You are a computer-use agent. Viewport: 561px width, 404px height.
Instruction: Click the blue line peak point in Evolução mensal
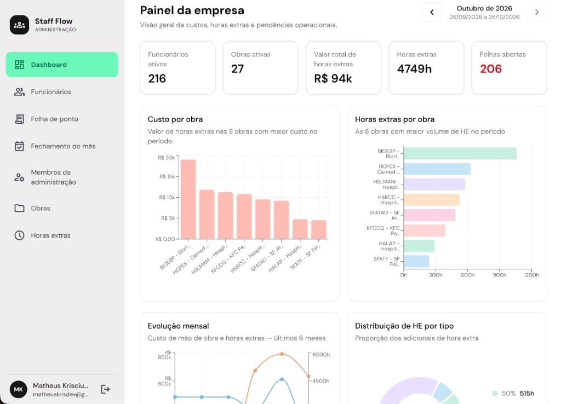[x=282, y=379]
